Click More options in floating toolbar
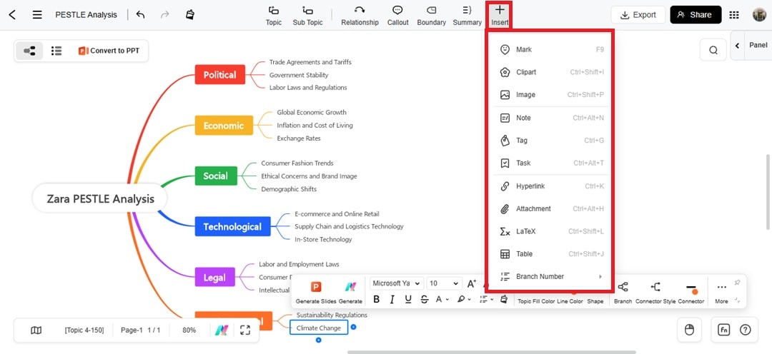Image resolution: width=772 pixels, height=354 pixels. 721,292
